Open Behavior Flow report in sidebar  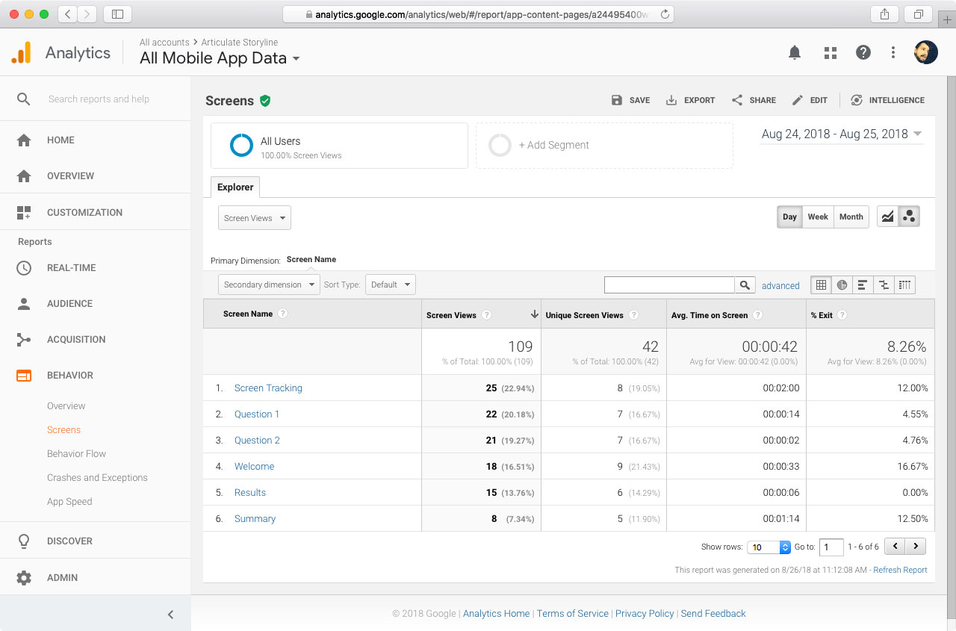[x=76, y=454]
